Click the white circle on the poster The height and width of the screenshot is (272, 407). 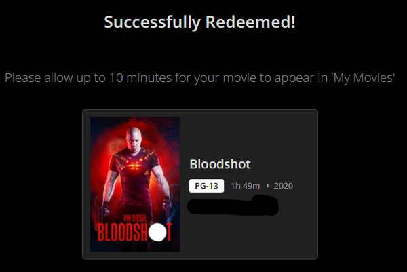(157, 232)
